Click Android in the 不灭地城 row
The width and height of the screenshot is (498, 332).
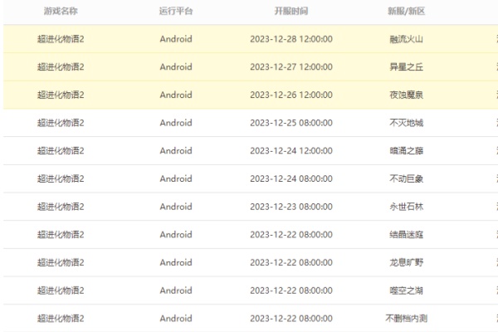point(176,123)
